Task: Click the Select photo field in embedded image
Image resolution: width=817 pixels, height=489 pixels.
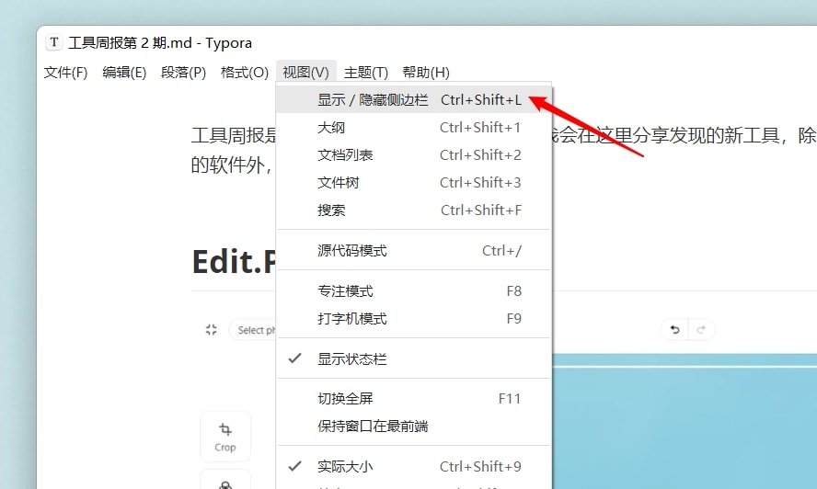Action: click(253, 330)
